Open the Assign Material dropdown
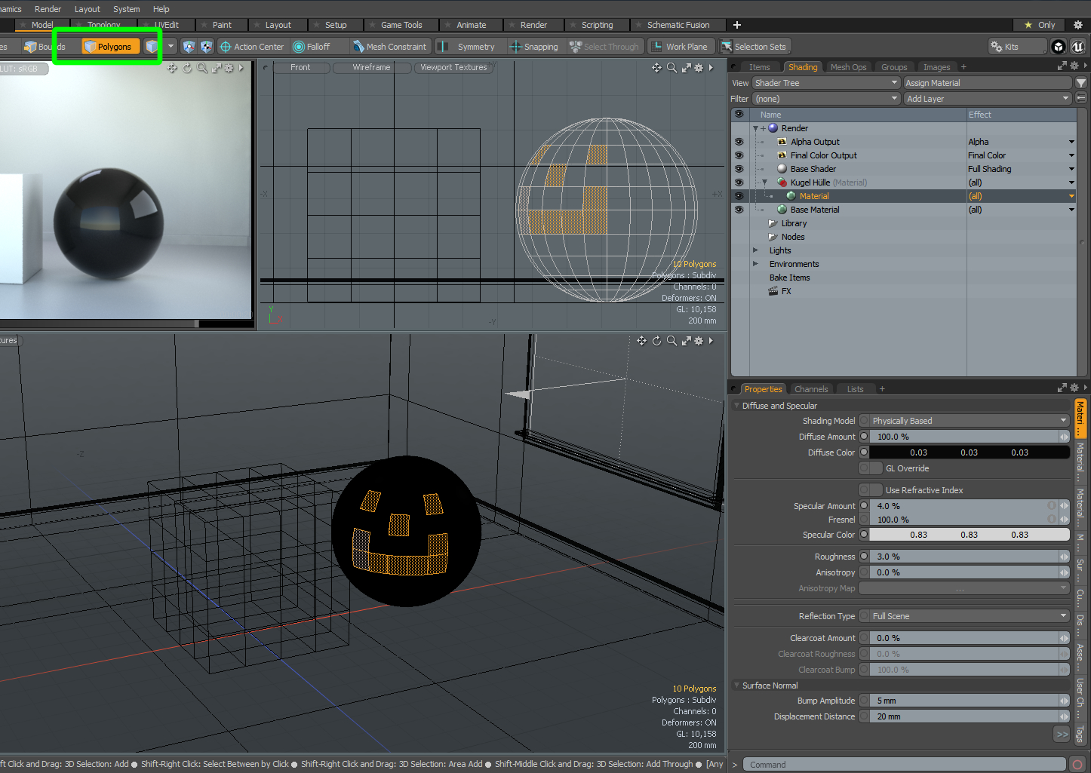Screen dimensions: 1091x773 pyautogui.click(x=988, y=83)
